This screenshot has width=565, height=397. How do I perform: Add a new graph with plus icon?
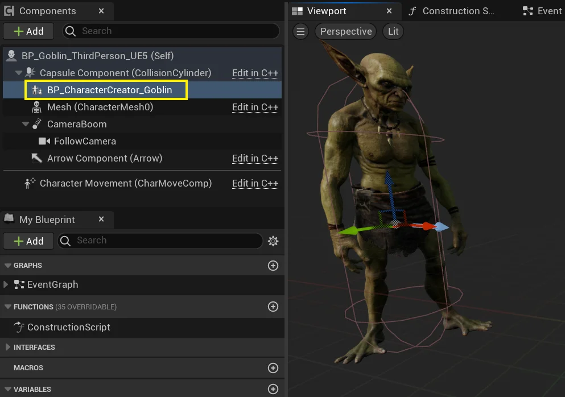point(273,266)
